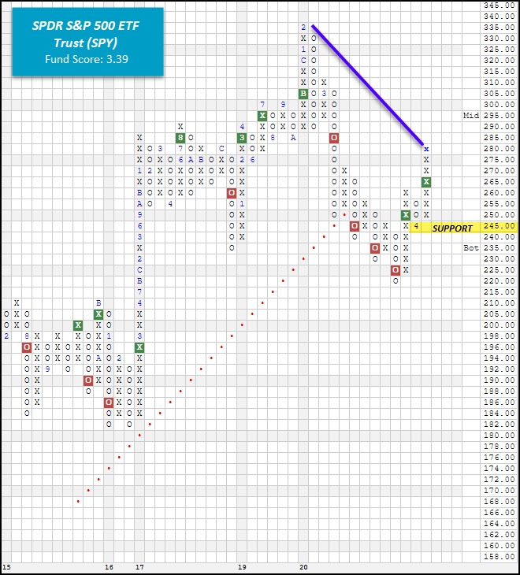
Task: Click the Mid label near 295.00
Action: coord(471,116)
